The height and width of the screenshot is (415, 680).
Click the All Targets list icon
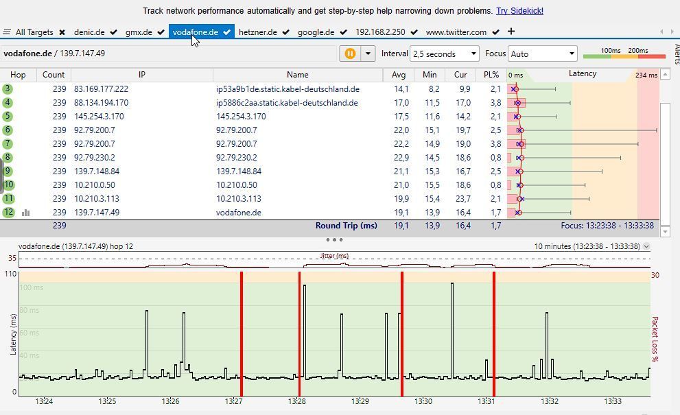[7, 32]
